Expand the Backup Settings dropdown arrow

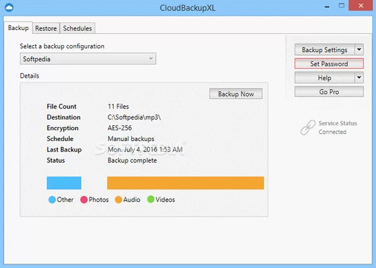click(x=358, y=49)
